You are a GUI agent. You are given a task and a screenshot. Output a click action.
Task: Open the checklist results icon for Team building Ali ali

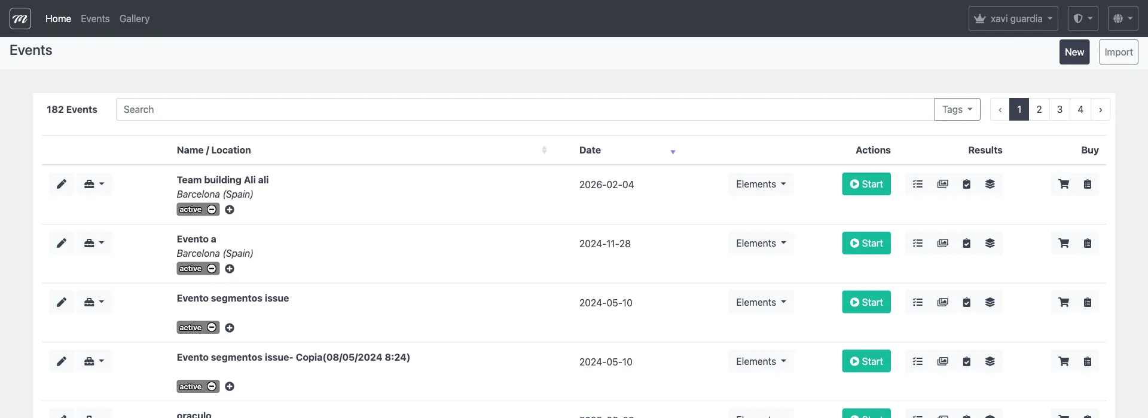[918, 184]
